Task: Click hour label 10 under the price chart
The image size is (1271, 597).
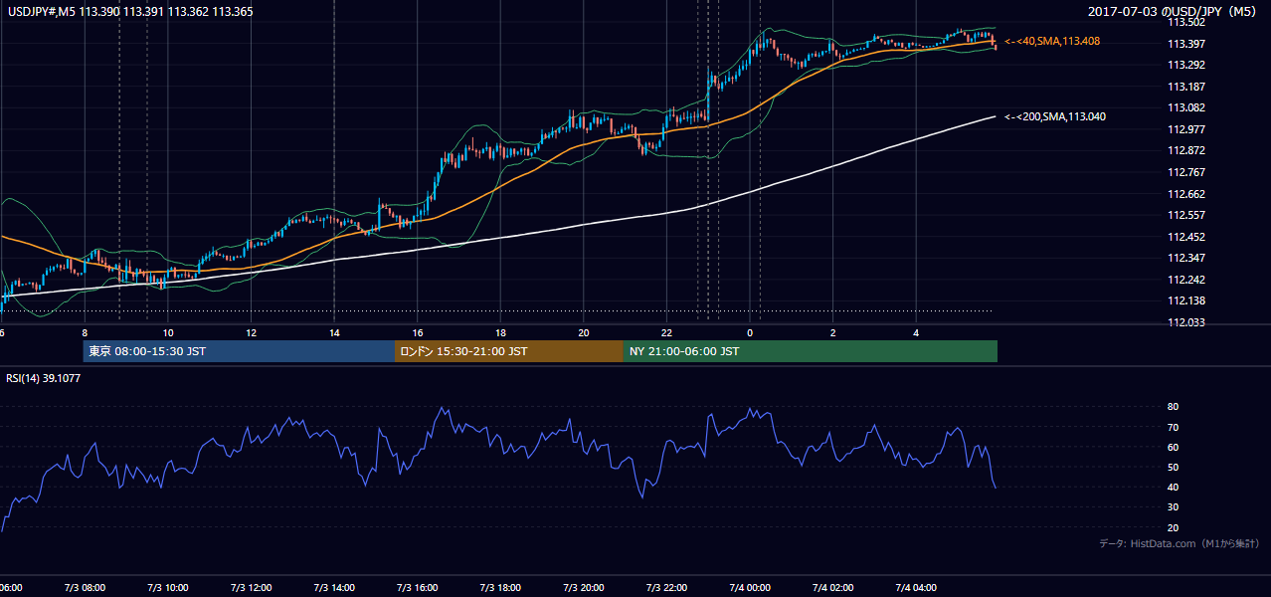Action: [x=168, y=333]
